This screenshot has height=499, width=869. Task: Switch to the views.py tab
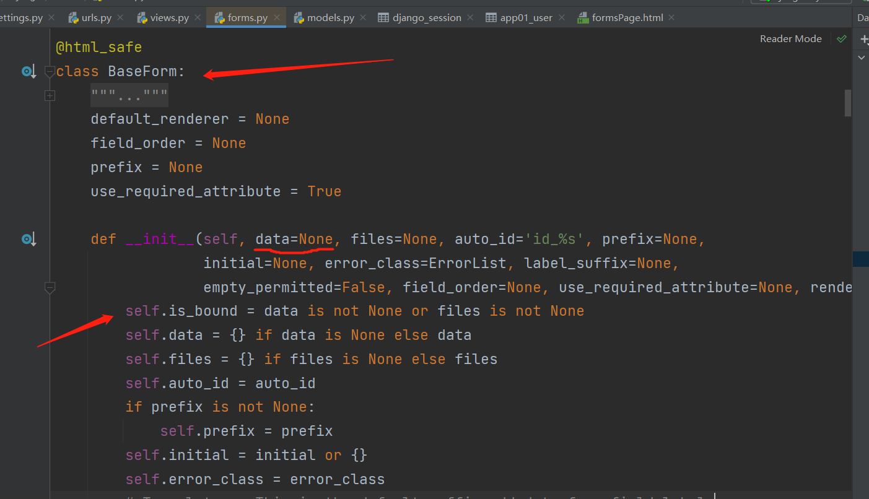pos(169,17)
